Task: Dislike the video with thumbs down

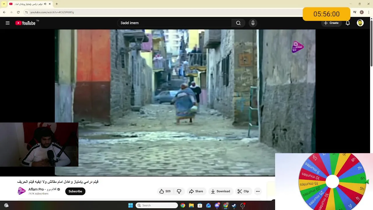Action: click(179, 191)
